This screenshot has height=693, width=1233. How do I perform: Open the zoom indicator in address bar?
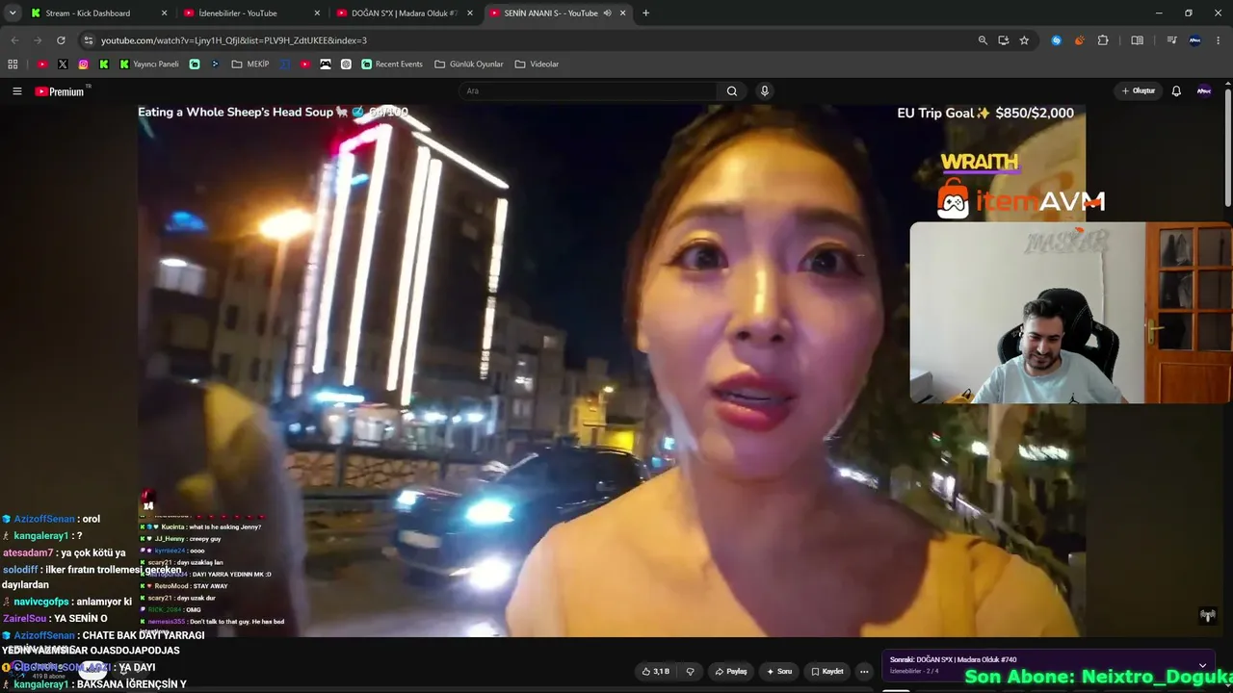(983, 40)
